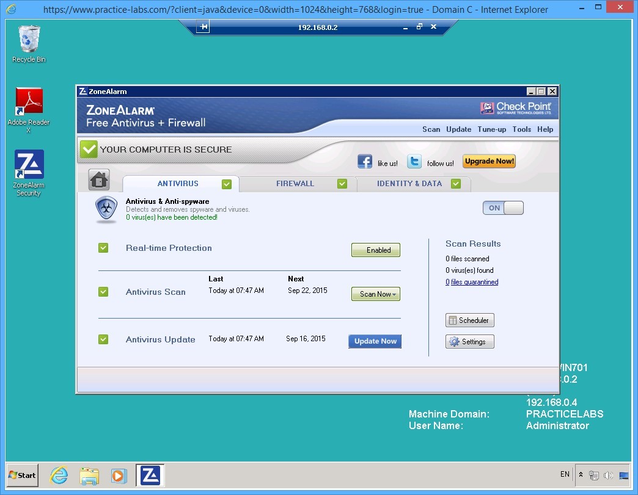Open the 0 files quarantined link
This screenshot has height=495, width=638.
pos(471,282)
